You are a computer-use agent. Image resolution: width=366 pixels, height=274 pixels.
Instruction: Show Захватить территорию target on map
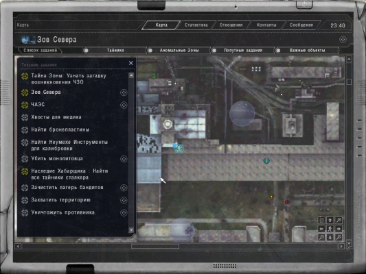pyautogui.click(x=124, y=200)
